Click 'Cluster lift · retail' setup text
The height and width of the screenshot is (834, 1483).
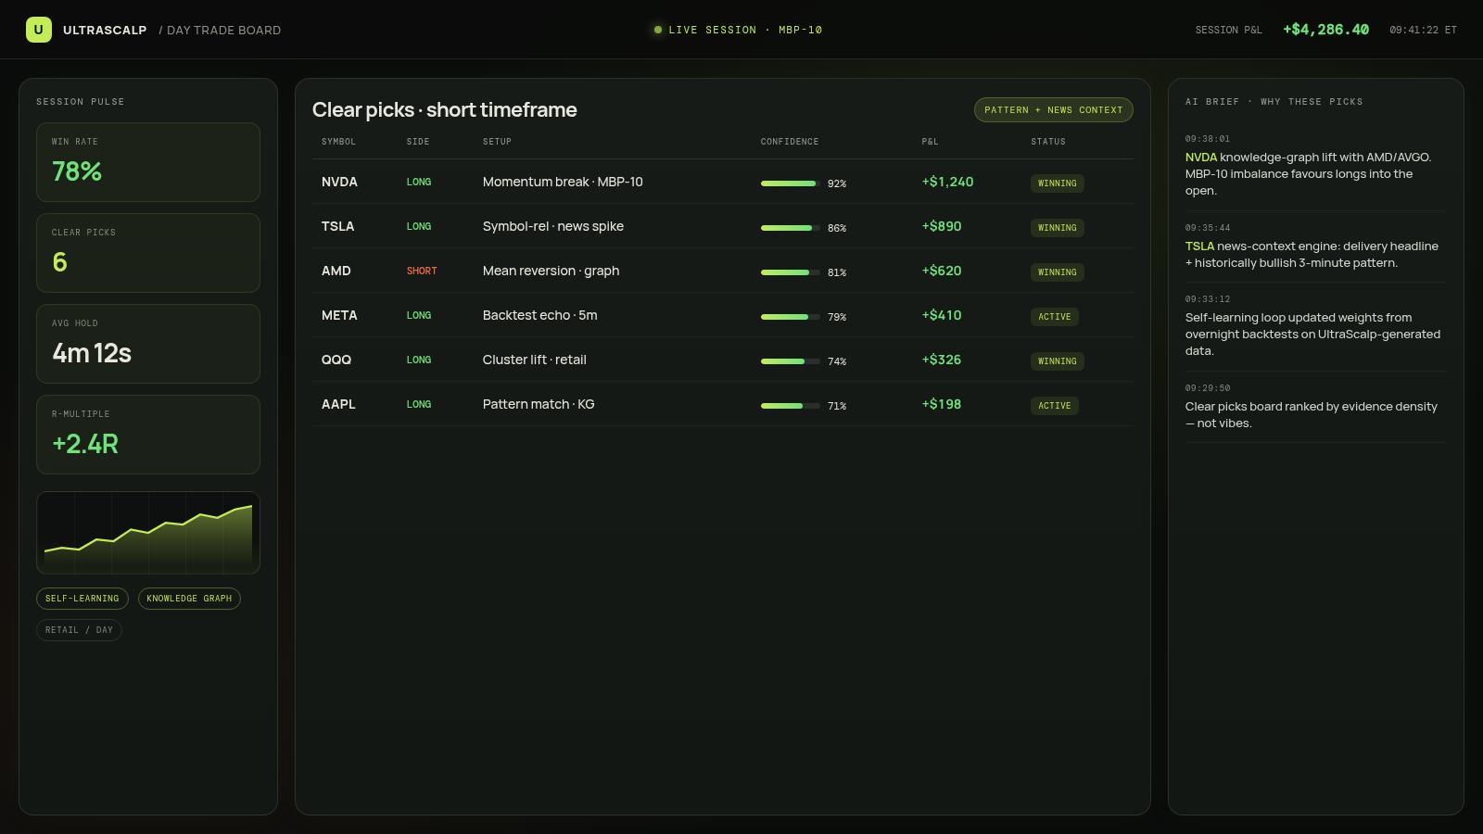535,360
